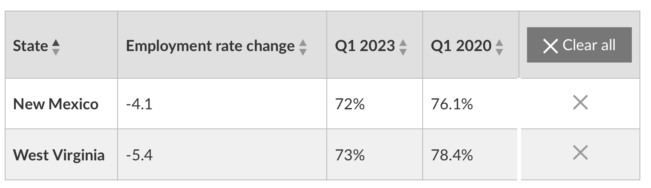Click the Employment rate change header text
Image resolution: width=651 pixels, height=188 pixels.
[210, 46]
